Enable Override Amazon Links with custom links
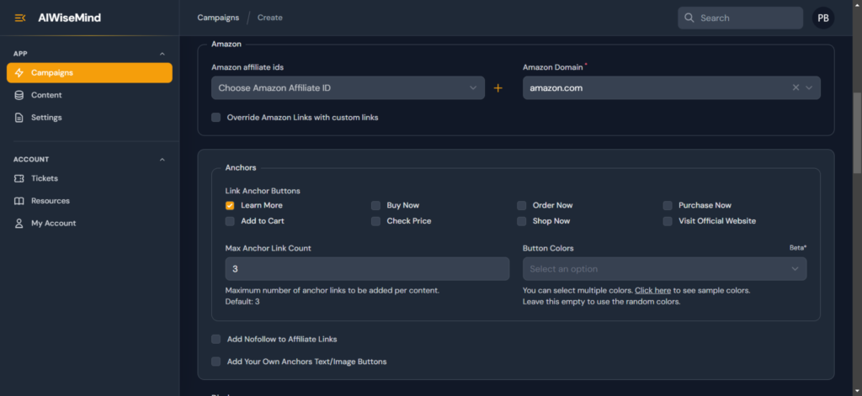 tap(216, 118)
